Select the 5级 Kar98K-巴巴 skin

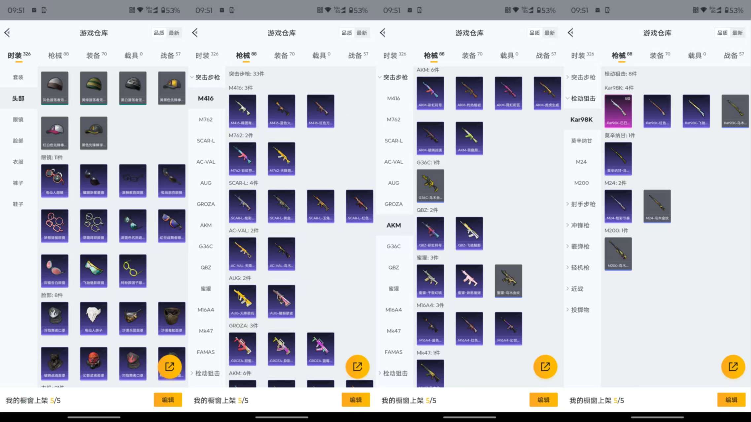click(618, 111)
